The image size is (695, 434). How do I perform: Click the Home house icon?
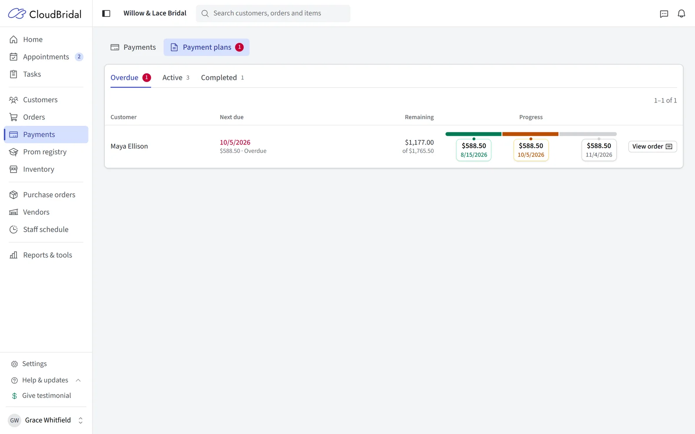point(14,39)
